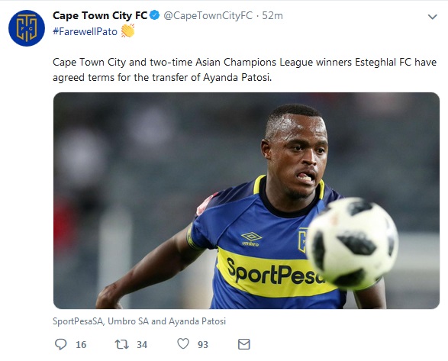Retweet using the retweet arrows icon
Viewport: 448px width, 361px height.
point(121,344)
